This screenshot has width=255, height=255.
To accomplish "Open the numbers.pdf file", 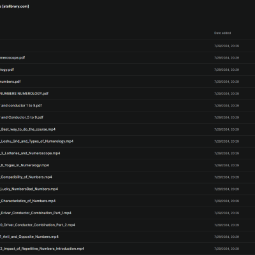I will pos(10,82).
